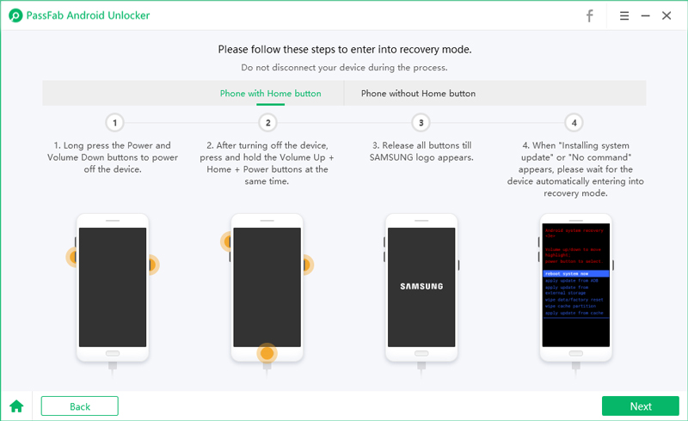Click the highlighted volume up button on second phone
Viewport: 688px width, 421px height.
pyautogui.click(x=227, y=241)
